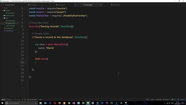Open File Explorer from the taskbar
The image size is (186, 105).
41,103
